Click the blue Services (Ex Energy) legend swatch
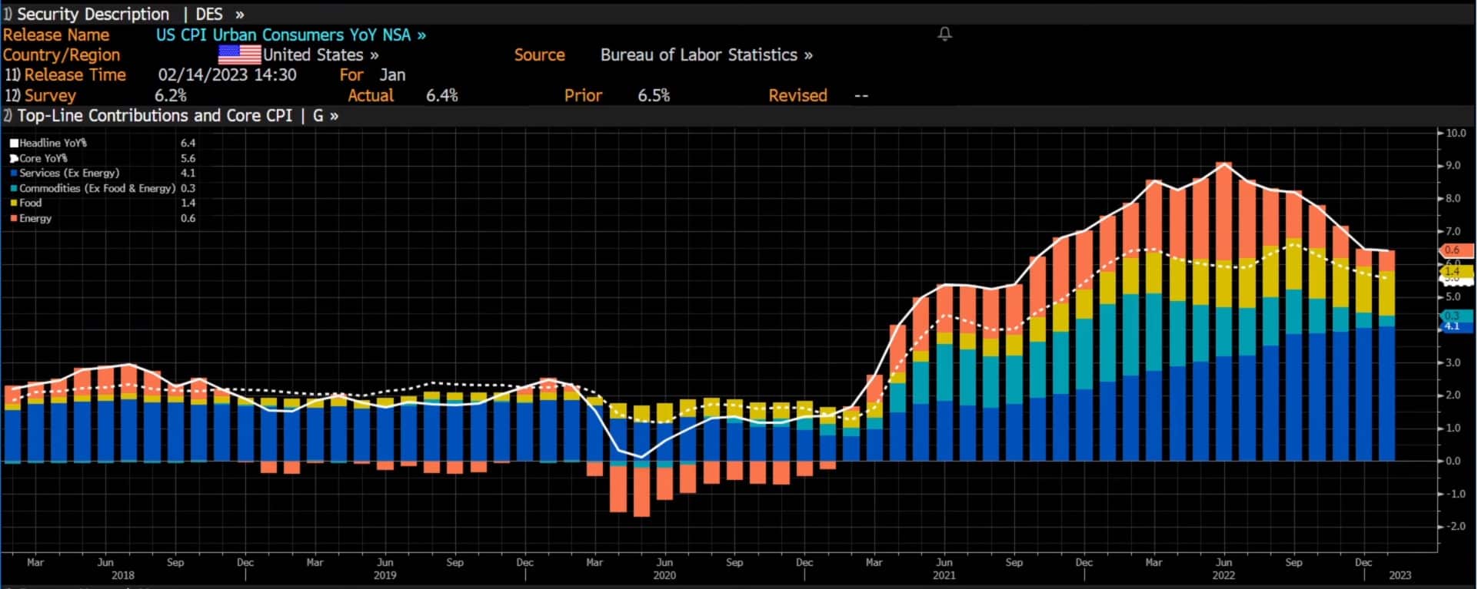Image resolution: width=1478 pixels, height=589 pixels. tap(14, 173)
